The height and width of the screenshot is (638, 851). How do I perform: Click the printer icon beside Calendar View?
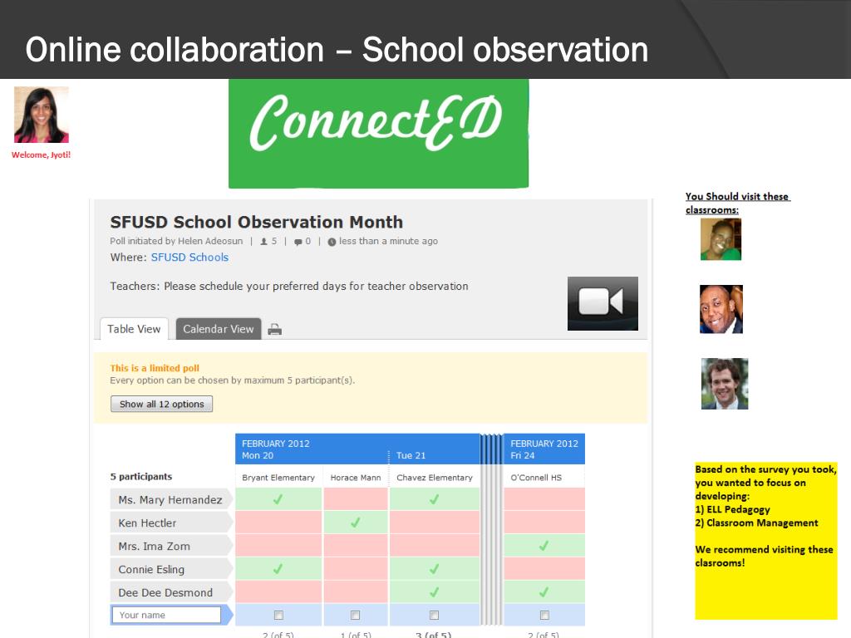click(x=274, y=329)
